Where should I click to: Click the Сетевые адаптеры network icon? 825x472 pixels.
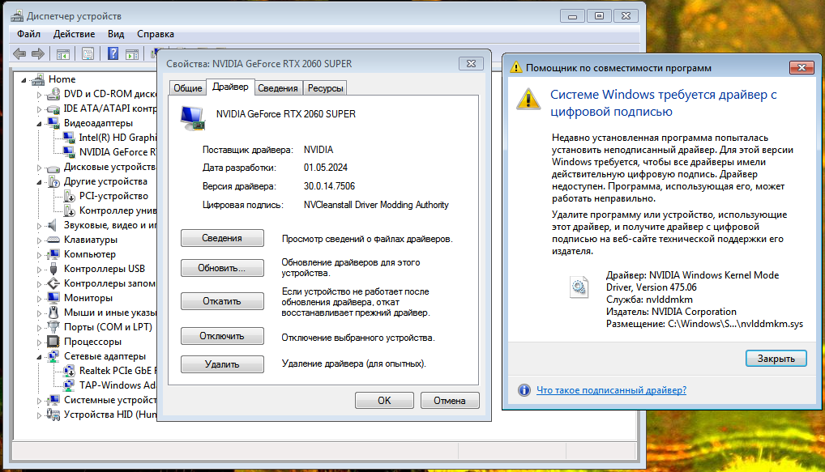pyautogui.click(x=53, y=356)
